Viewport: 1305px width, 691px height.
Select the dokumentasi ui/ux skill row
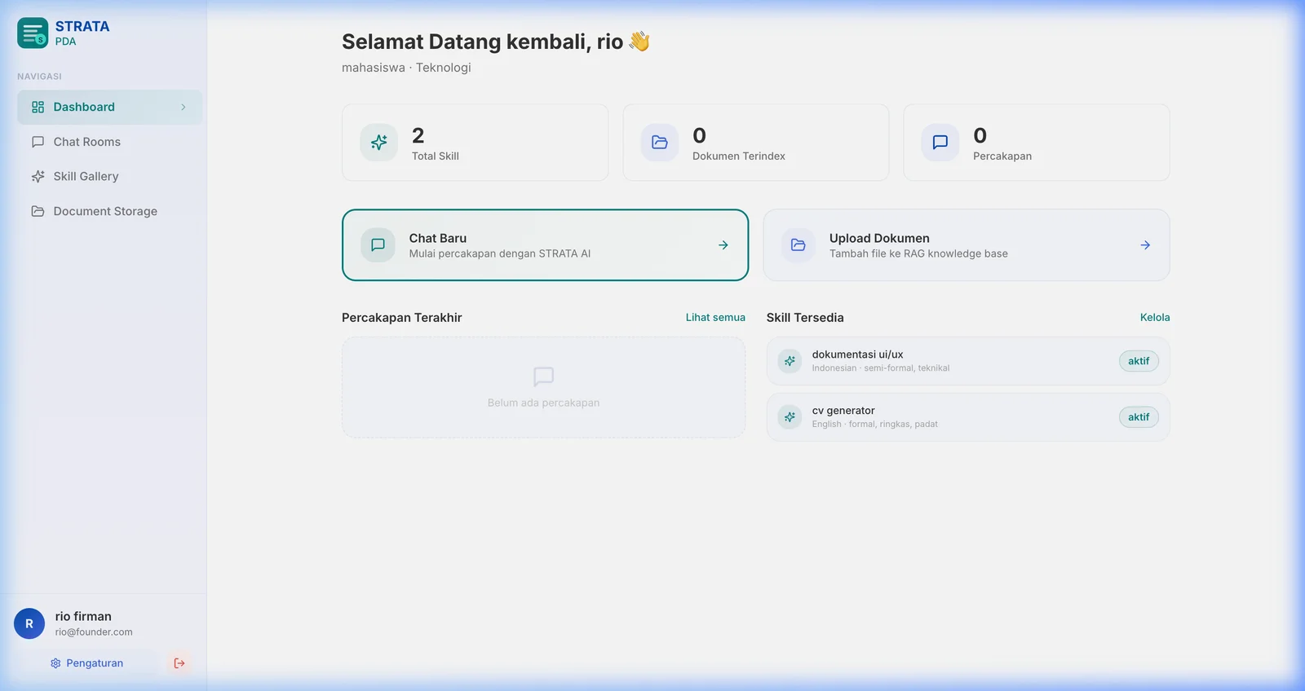pos(968,361)
